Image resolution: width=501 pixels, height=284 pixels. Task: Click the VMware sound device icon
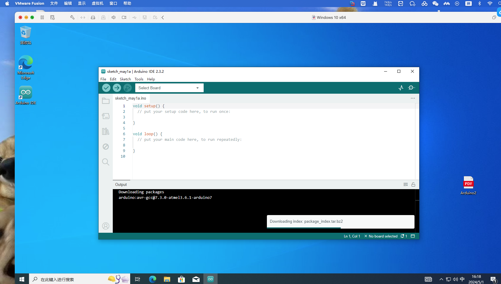[114, 17]
